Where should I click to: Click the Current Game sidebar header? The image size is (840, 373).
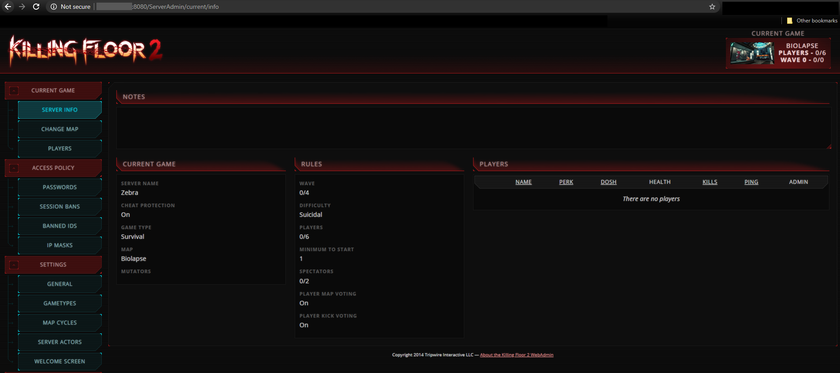point(53,91)
